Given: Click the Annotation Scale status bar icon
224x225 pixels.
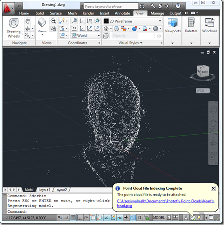Looking at the screenshot, I should [186, 218].
